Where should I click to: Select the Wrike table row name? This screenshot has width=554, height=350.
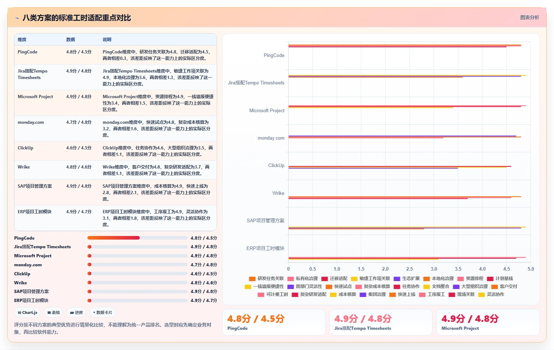(x=24, y=167)
